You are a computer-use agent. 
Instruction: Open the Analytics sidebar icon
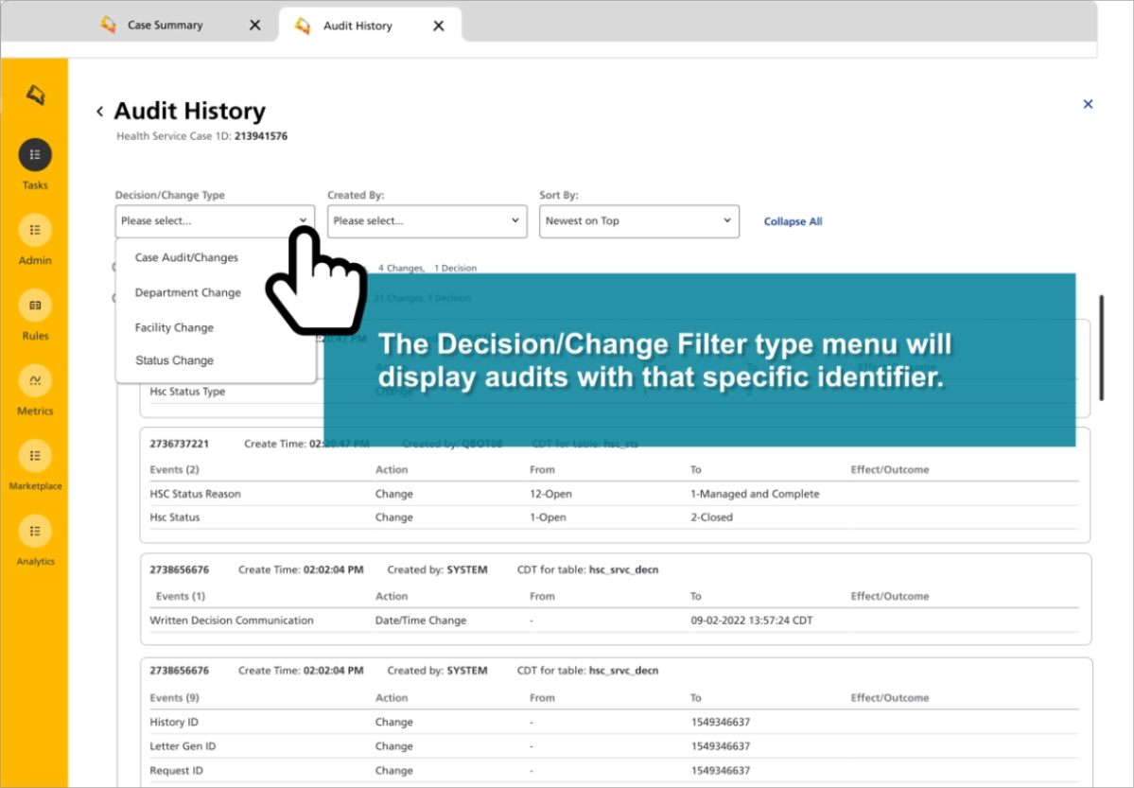35,531
